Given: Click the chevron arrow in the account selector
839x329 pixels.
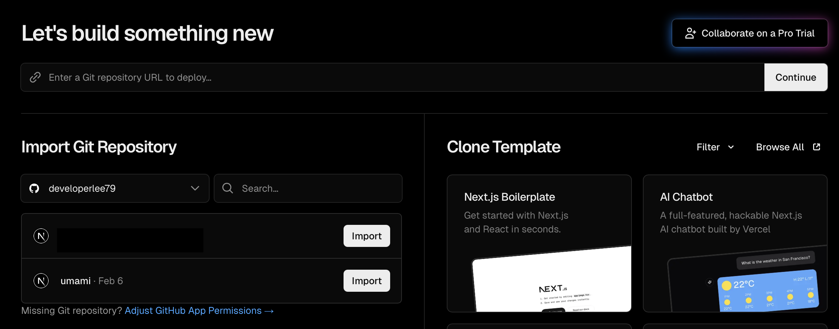Looking at the screenshot, I should click(195, 188).
